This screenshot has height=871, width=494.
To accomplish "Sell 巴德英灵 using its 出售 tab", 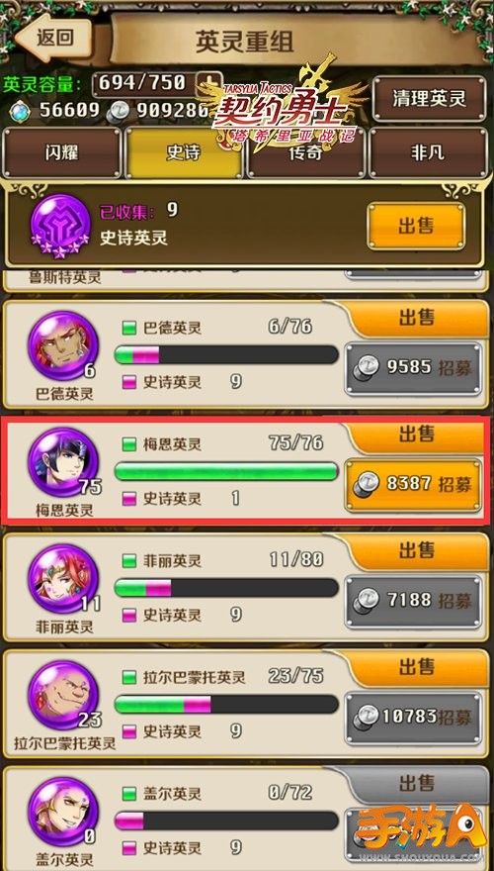I will coord(417,319).
